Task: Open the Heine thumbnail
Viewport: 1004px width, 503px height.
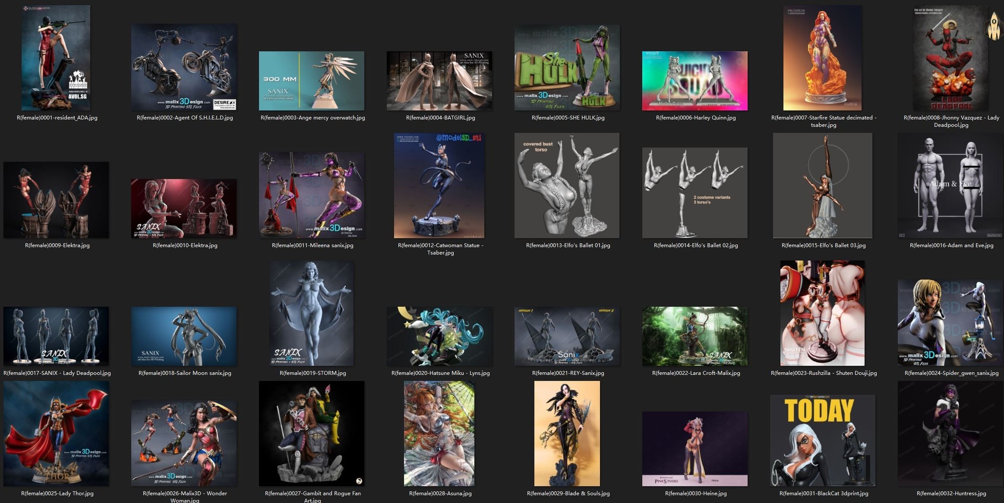Action: point(695,449)
